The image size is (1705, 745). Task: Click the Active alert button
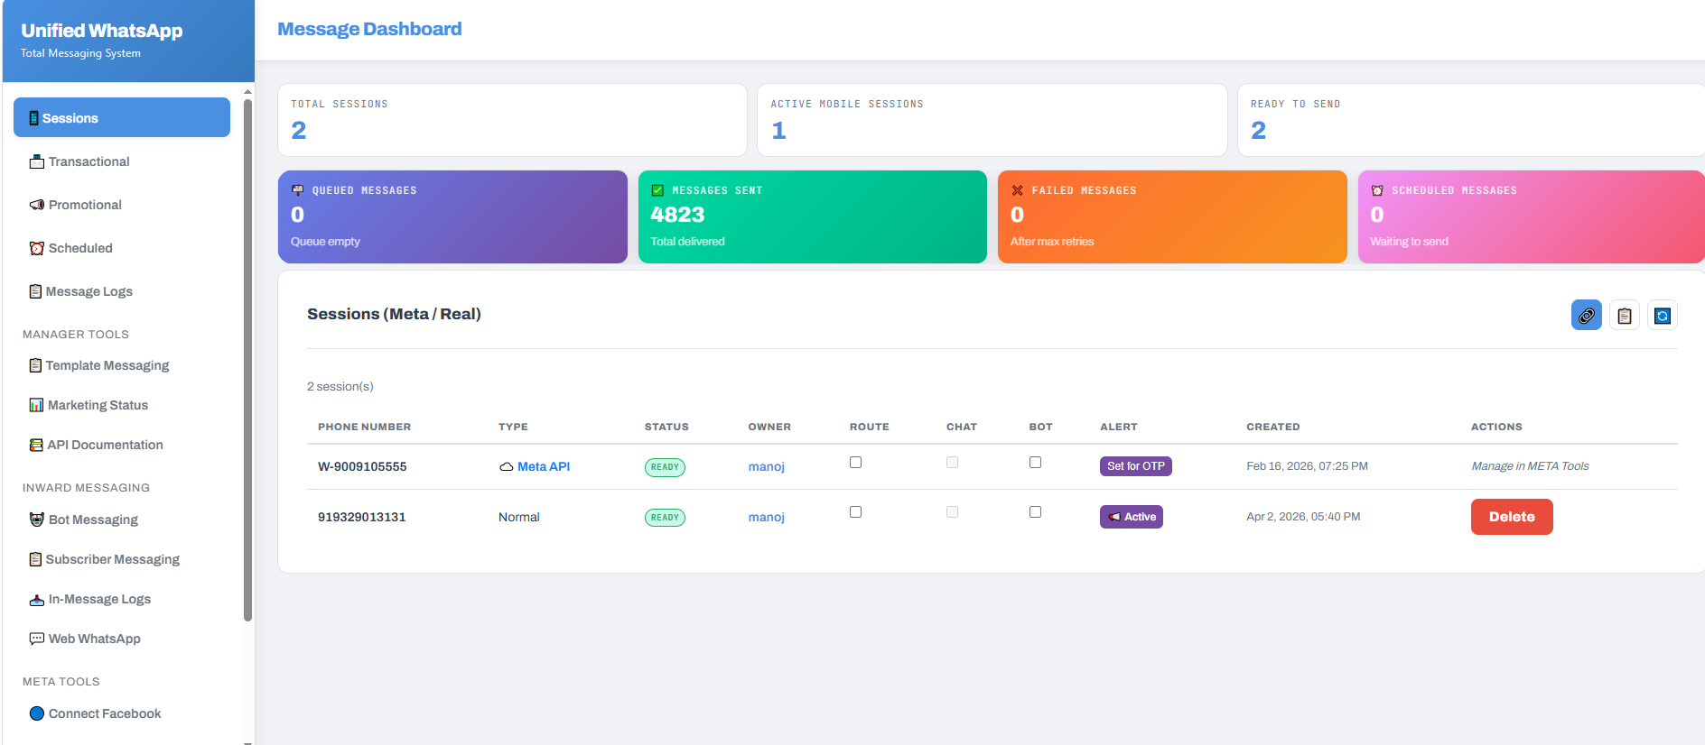[x=1132, y=517]
